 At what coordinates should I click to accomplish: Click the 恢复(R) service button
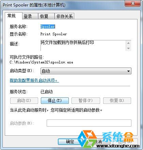(117, 100)
